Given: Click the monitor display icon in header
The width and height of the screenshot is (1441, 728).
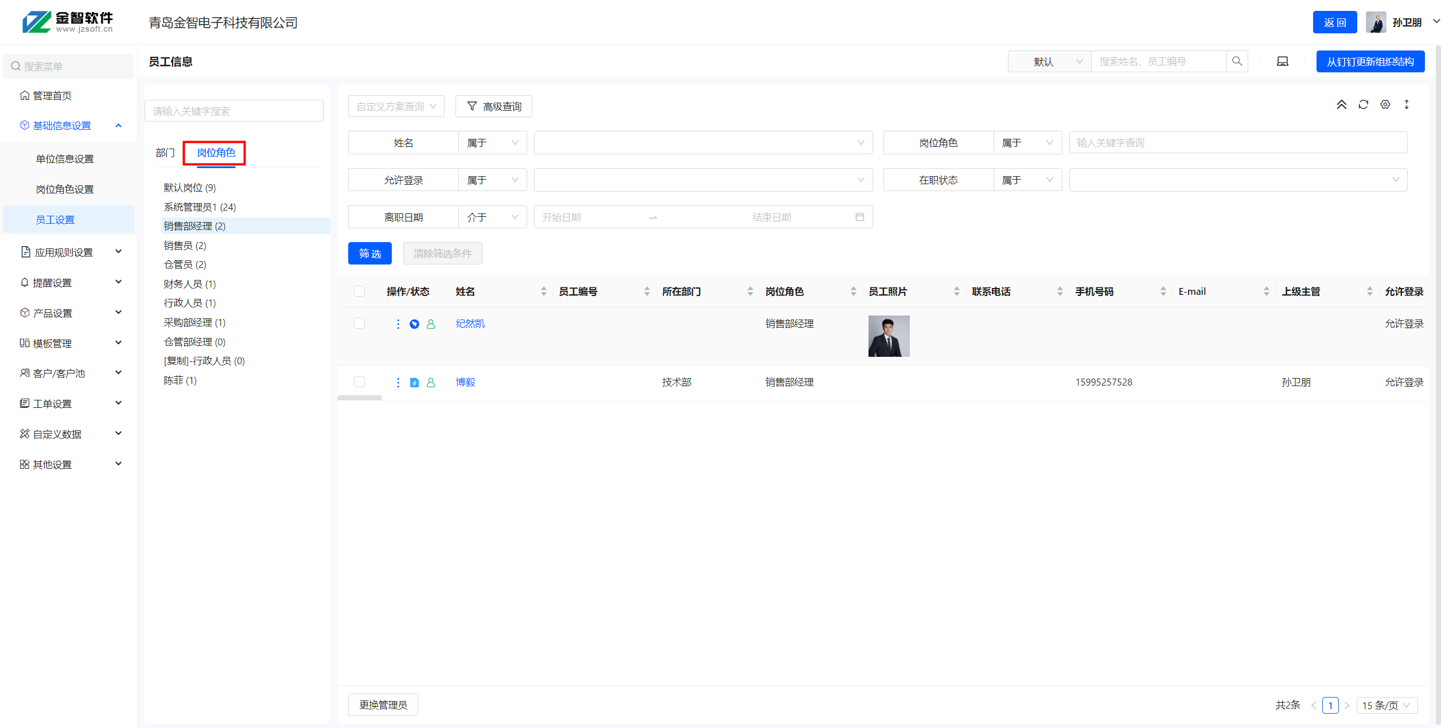Looking at the screenshot, I should click(1283, 61).
